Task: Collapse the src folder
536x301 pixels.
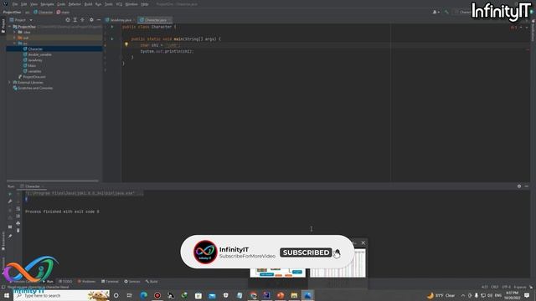Action: pos(15,43)
